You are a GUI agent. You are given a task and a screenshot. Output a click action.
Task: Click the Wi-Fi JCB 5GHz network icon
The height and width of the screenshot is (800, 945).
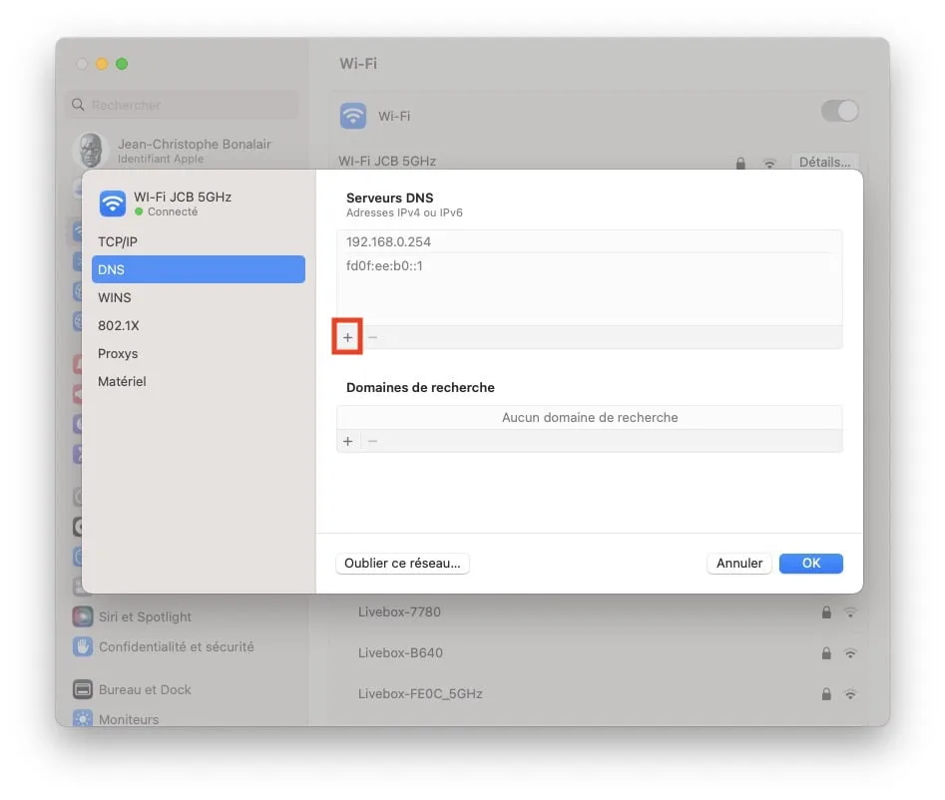tap(113, 203)
